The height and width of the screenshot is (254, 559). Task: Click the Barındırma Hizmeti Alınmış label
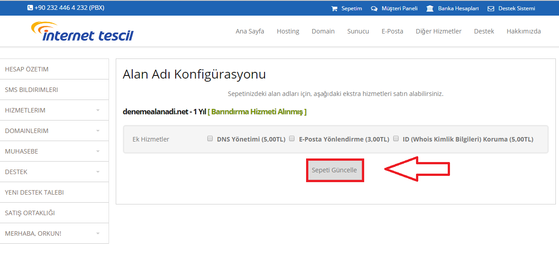click(x=257, y=112)
